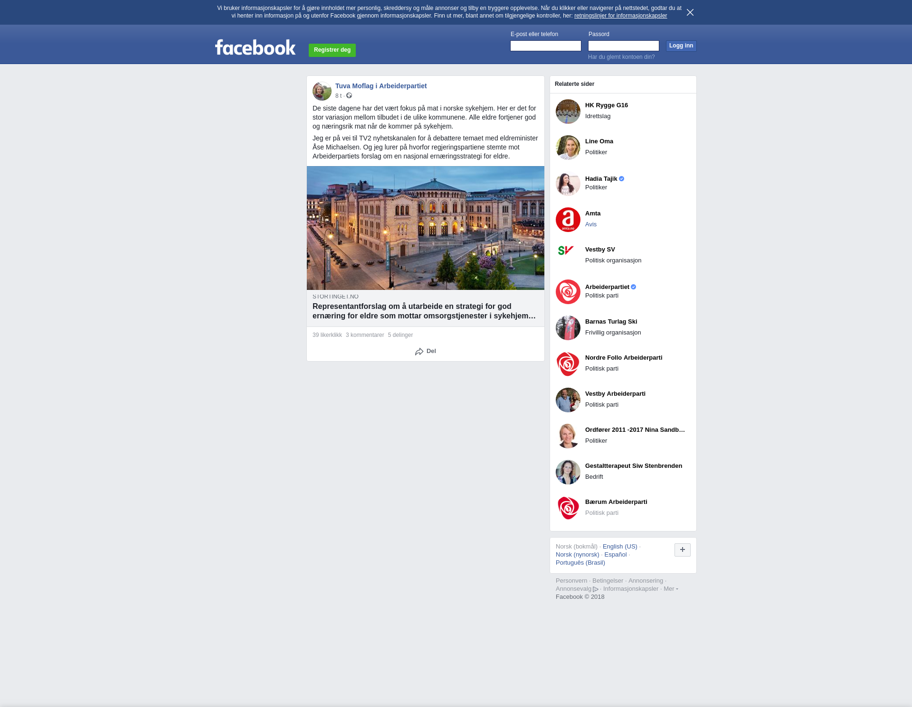Click the Amta red logo icon

pyautogui.click(x=568, y=220)
